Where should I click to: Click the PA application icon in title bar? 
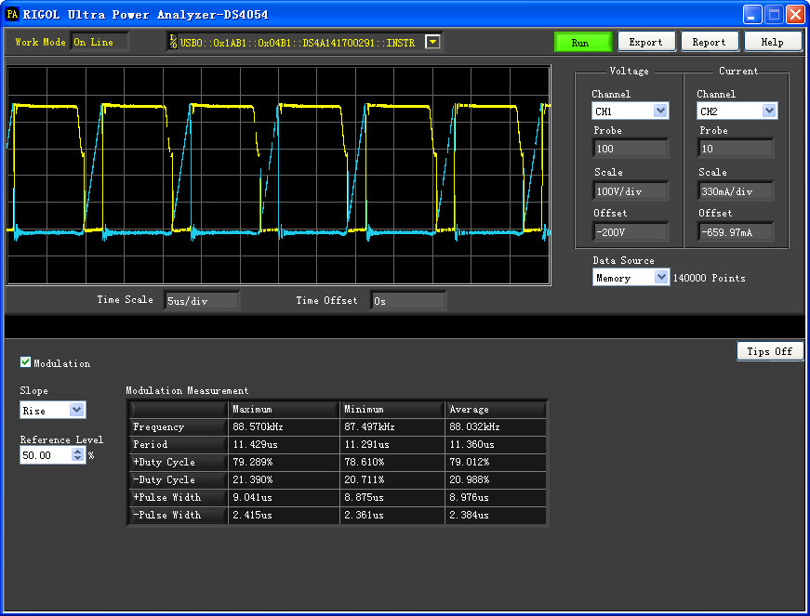(12, 14)
